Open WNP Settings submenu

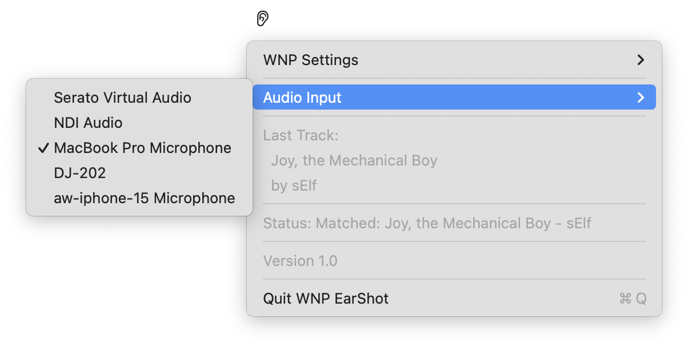[x=454, y=60]
